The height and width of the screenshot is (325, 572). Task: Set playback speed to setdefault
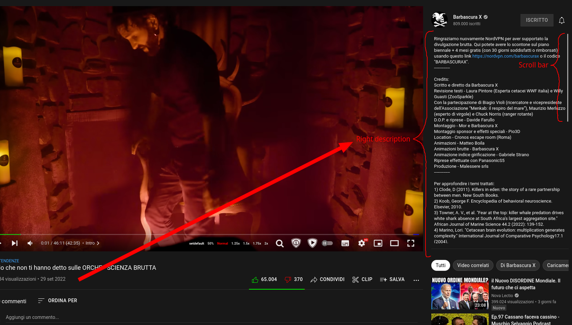click(x=197, y=244)
